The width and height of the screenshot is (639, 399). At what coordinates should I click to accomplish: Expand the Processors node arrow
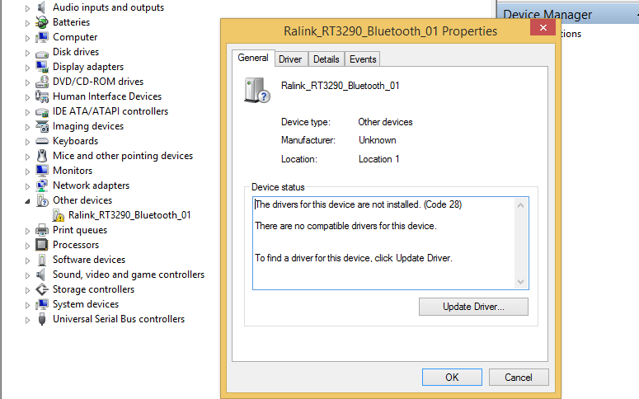27,246
